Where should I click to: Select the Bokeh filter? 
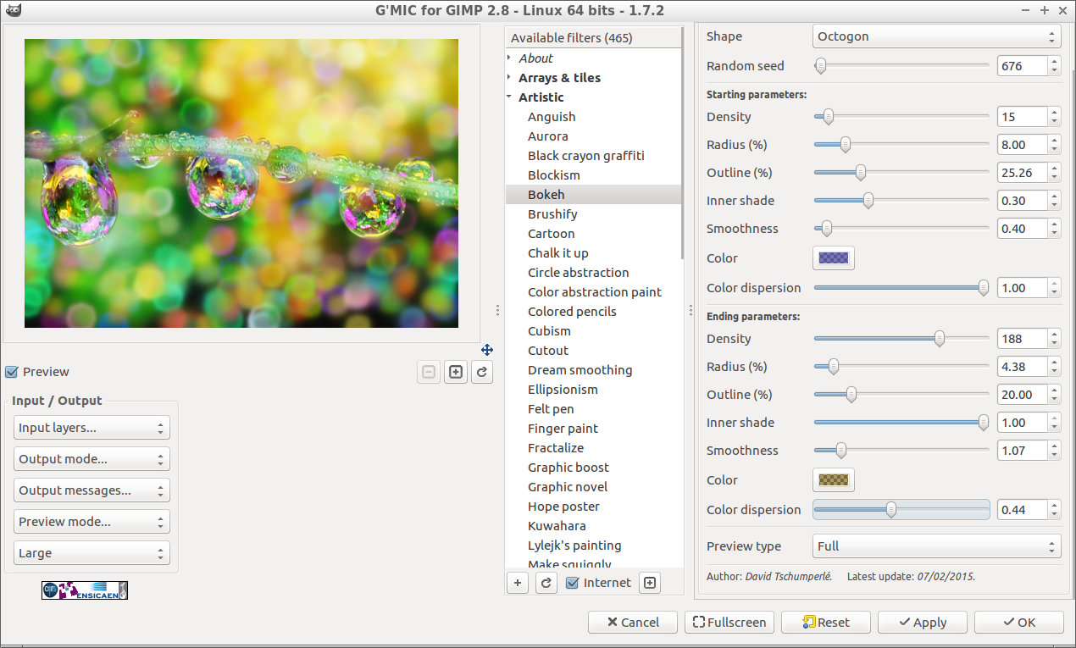click(546, 195)
